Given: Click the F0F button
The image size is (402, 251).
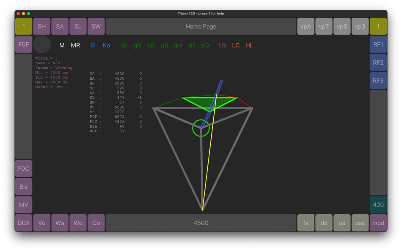Looking at the screenshot, I should pos(24,44).
